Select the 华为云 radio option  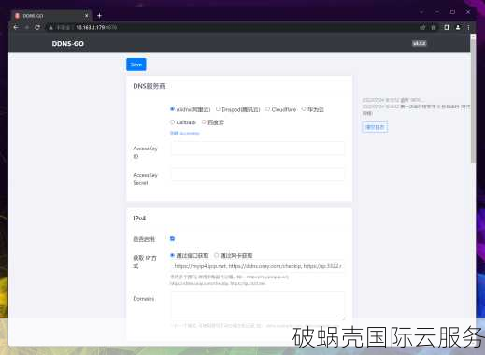pos(304,109)
